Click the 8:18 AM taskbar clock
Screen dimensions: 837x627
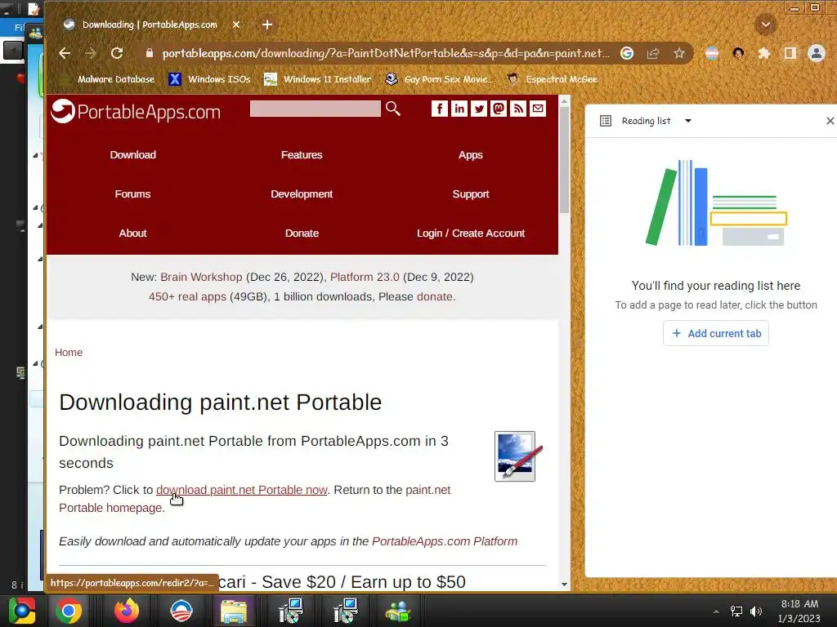(x=799, y=611)
